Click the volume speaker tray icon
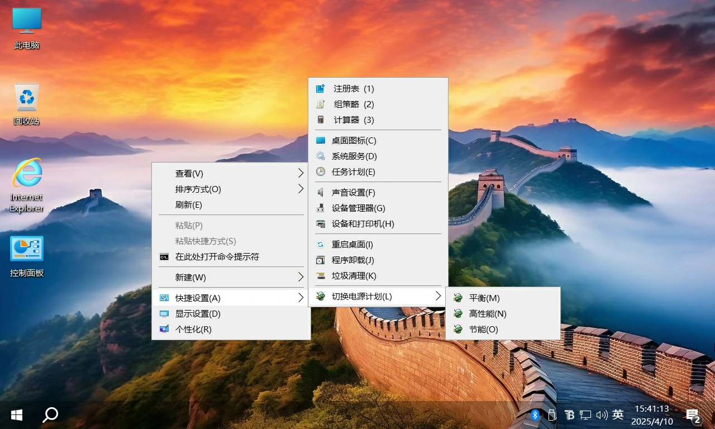715x429 pixels. [602, 414]
